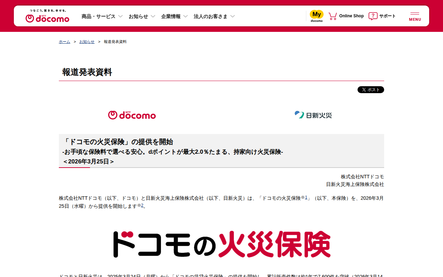Open the 法人のお客さま menu
The height and width of the screenshot is (277, 443).
211,16
